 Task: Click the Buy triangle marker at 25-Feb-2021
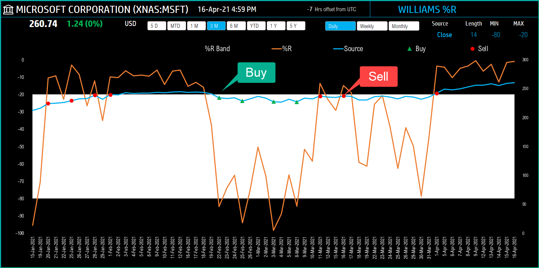242,101
